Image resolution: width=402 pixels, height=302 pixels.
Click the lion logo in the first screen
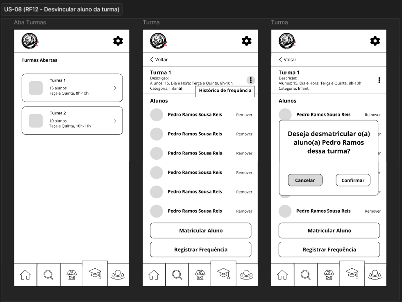[30, 41]
